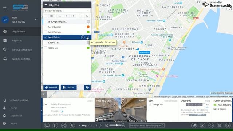This screenshot has width=233, height=131.
Task: Zoom in with magnifier plus icon
Action: pyautogui.click(x=123, y=126)
